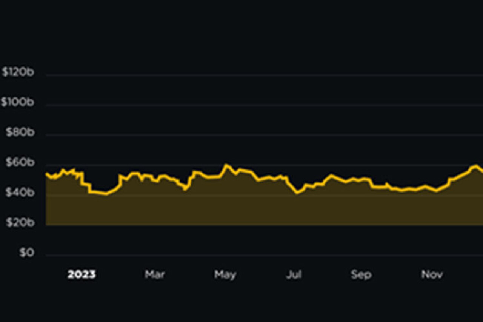Click the $20b y-axis label
Screen dimensions: 483x322
coord(20,223)
